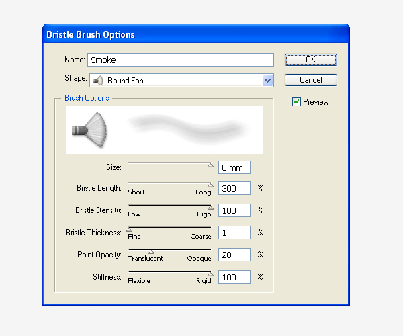Click the Fine label under Bristle Thickness

click(x=134, y=237)
